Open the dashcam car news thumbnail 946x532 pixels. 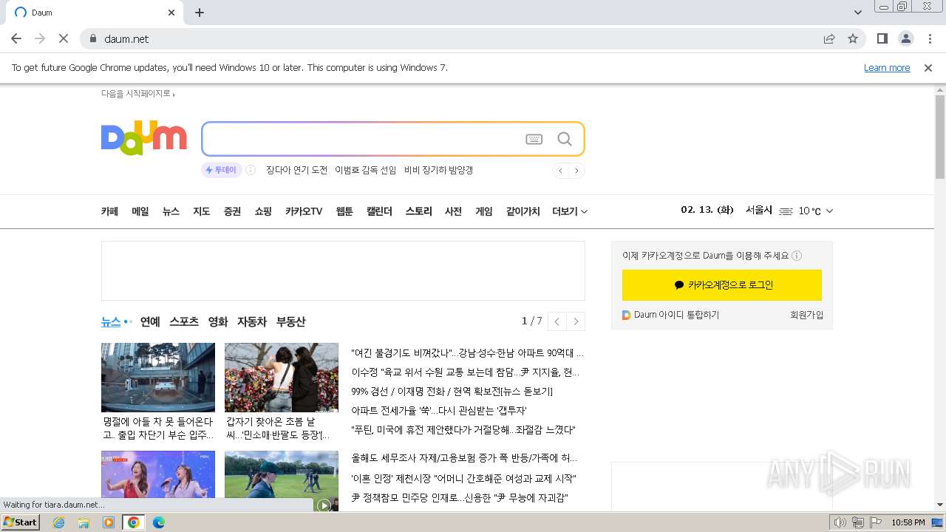158,377
